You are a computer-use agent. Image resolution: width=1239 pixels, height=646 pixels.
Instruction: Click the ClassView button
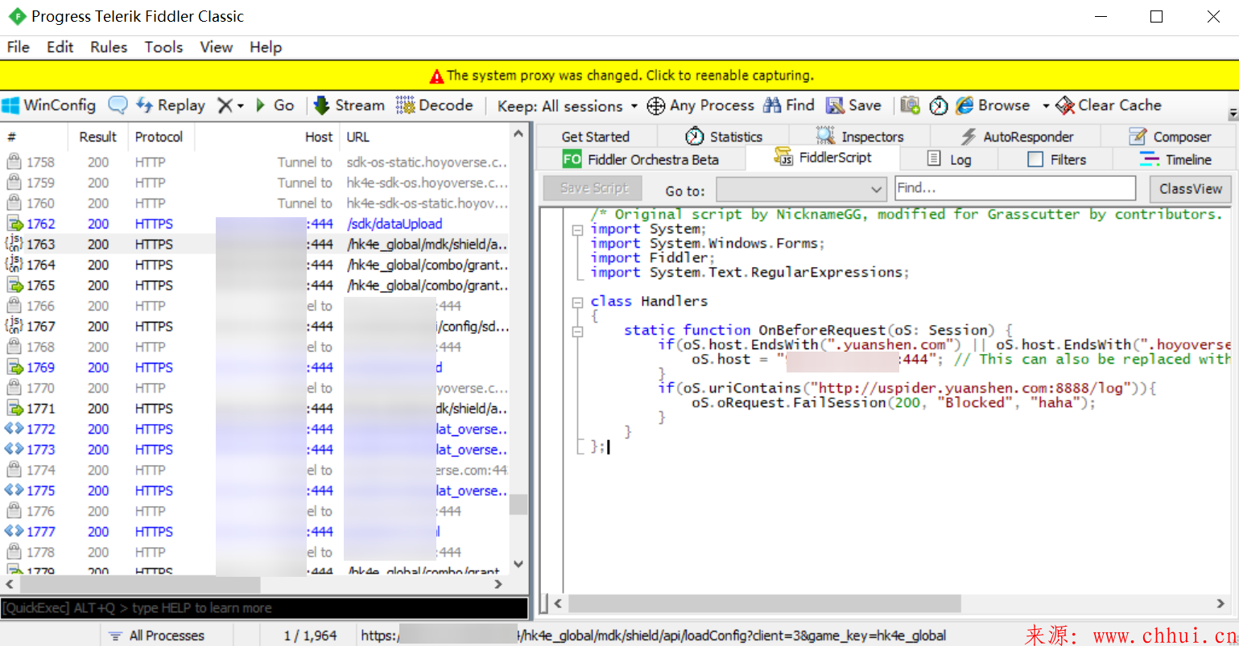[x=1191, y=189]
